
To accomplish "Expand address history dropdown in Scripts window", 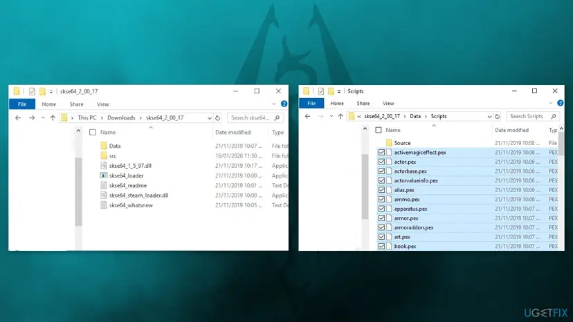I will point(489,117).
